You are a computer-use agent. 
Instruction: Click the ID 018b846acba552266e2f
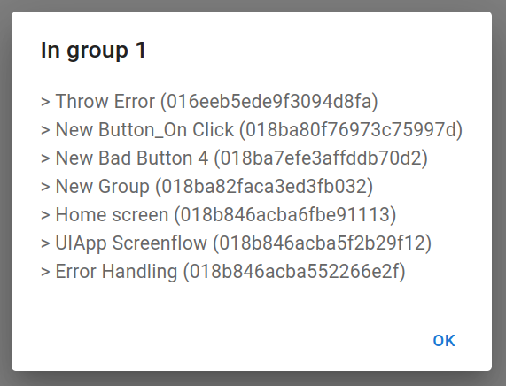click(294, 272)
